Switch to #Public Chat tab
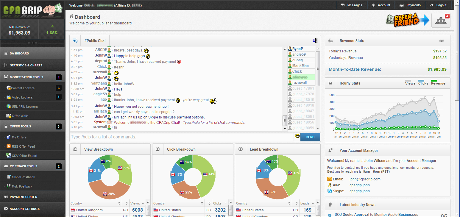 point(95,40)
